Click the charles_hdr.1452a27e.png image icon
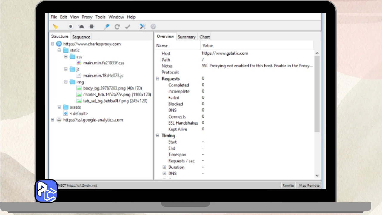382x215 pixels. point(79,95)
